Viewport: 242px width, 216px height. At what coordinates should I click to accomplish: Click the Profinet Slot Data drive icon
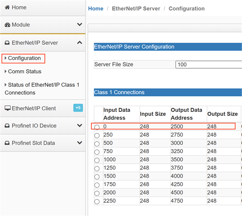coord(7,143)
